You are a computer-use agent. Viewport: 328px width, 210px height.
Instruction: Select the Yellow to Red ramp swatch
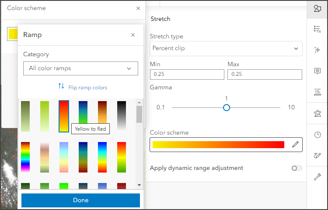(64, 116)
